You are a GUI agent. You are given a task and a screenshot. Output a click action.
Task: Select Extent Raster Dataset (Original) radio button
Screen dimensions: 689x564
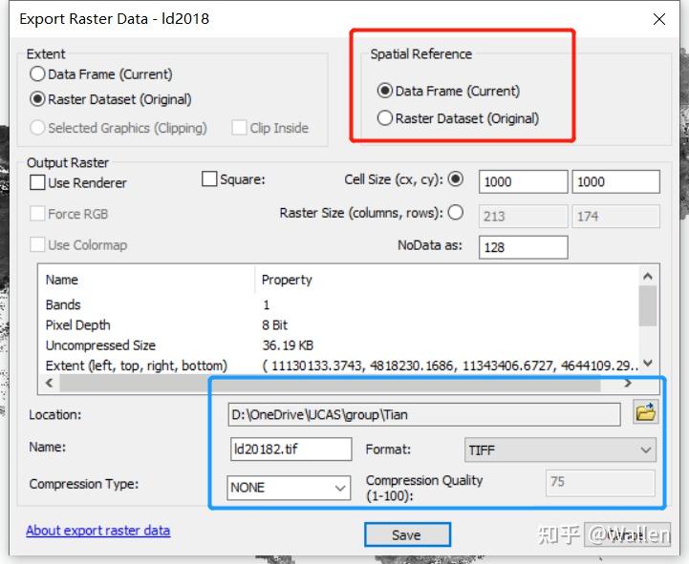coord(37,99)
